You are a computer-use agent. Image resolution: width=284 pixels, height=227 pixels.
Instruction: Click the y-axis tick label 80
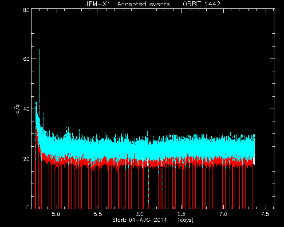click(27, 10)
